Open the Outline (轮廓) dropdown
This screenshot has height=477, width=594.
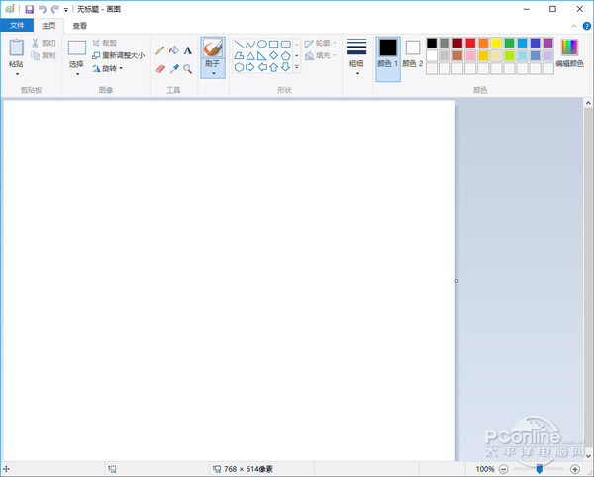coord(321,43)
